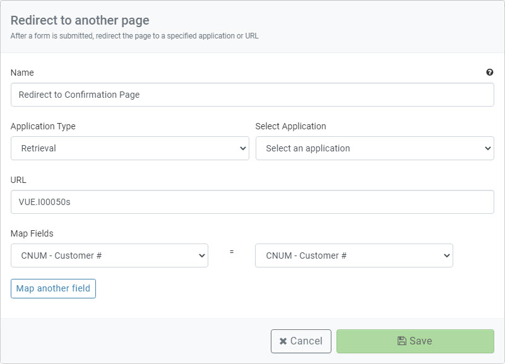Click the Application Type chevron arrow
Screen dimensions: 505x364
click(243, 148)
